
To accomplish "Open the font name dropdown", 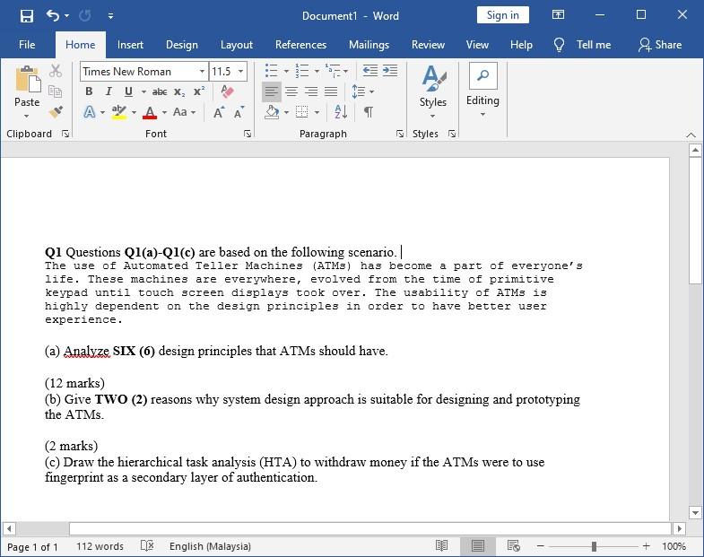I will pos(202,72).
